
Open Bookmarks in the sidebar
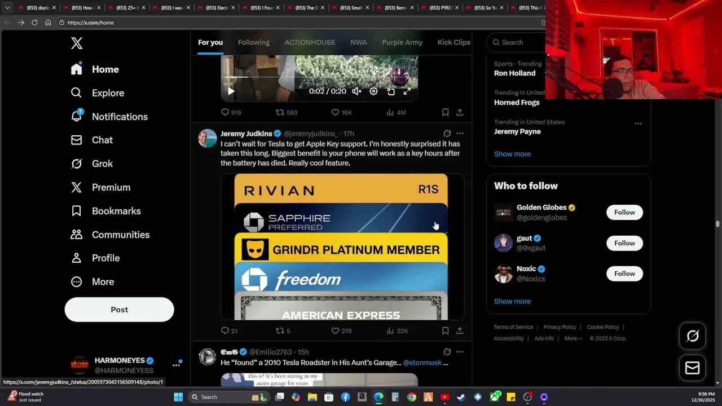click(x=105, y=211)
